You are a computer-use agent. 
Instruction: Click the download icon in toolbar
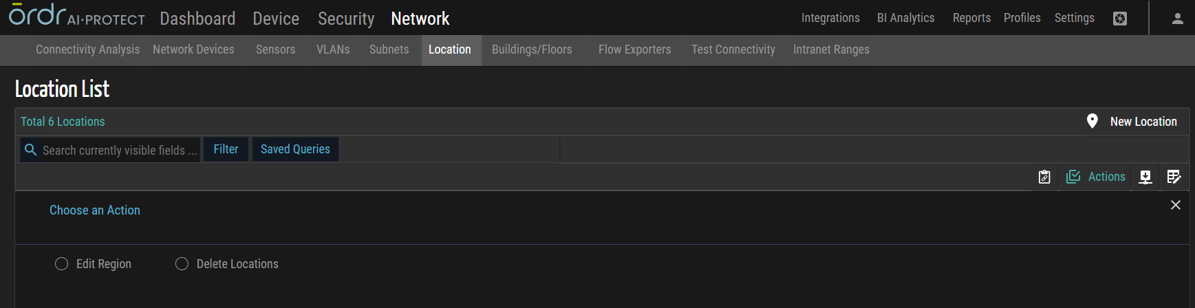pos(1145,177)
